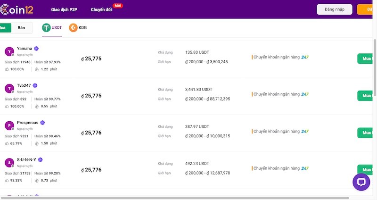Click timer icon beside 1.22 phút

coord(37,69)
